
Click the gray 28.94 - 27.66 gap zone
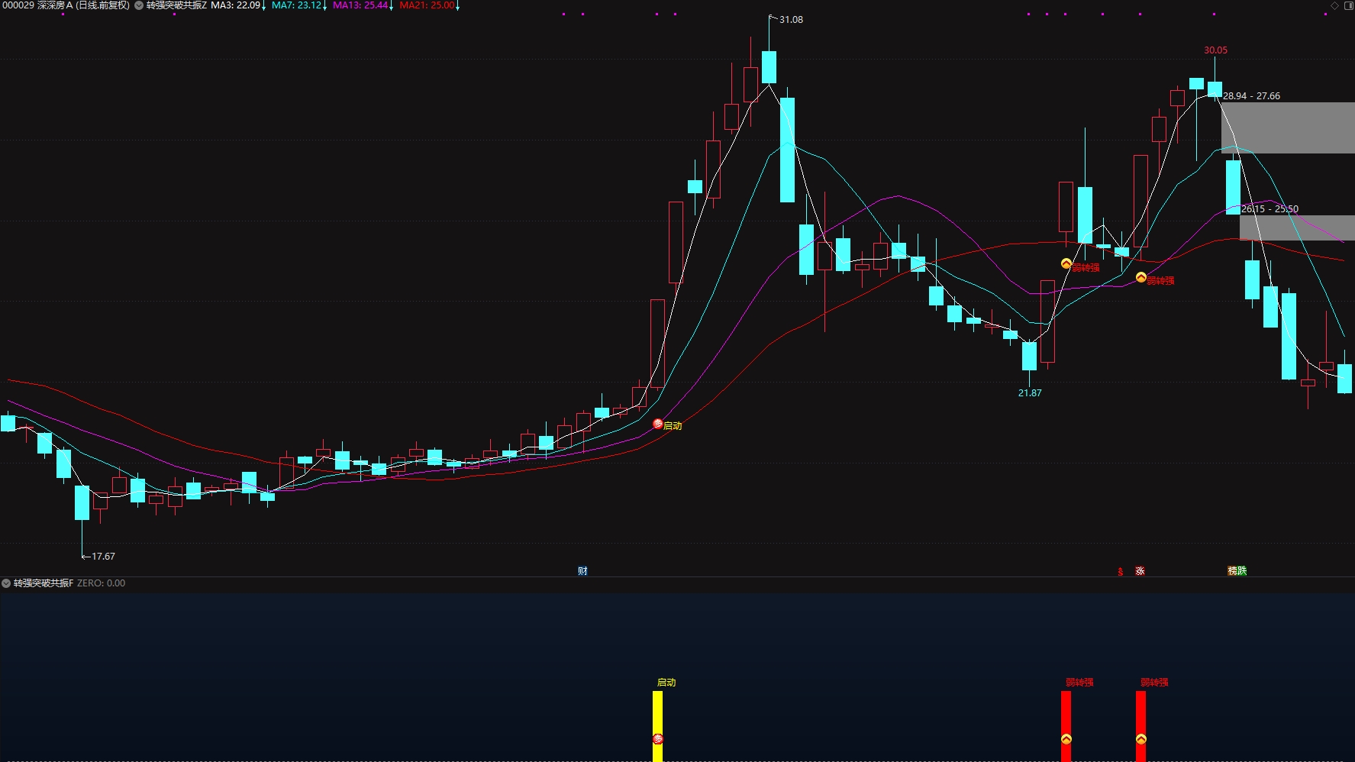point(1288,128)
